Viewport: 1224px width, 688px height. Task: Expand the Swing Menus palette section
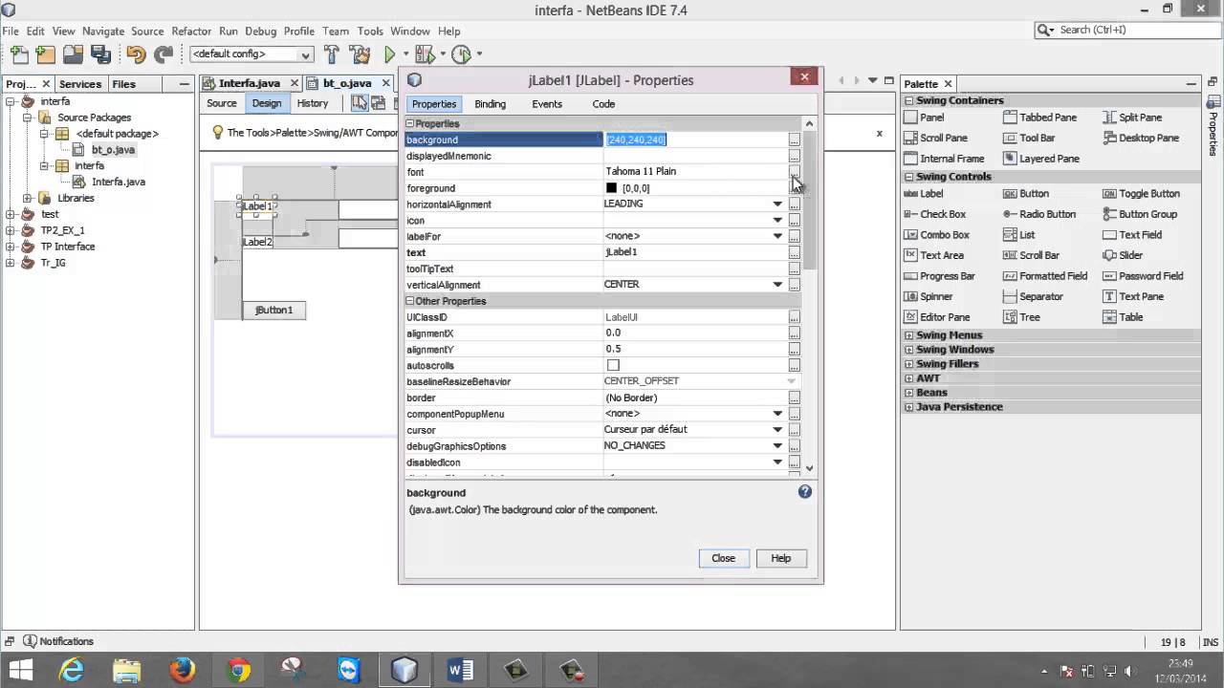tap(908, 335)
